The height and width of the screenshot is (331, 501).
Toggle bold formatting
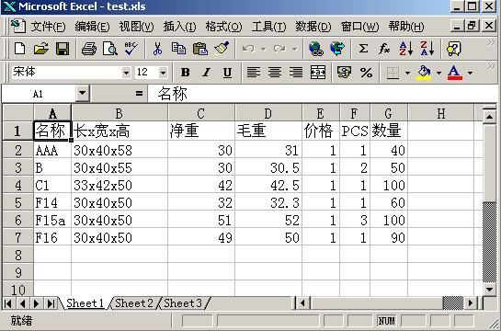pos(186,73)
